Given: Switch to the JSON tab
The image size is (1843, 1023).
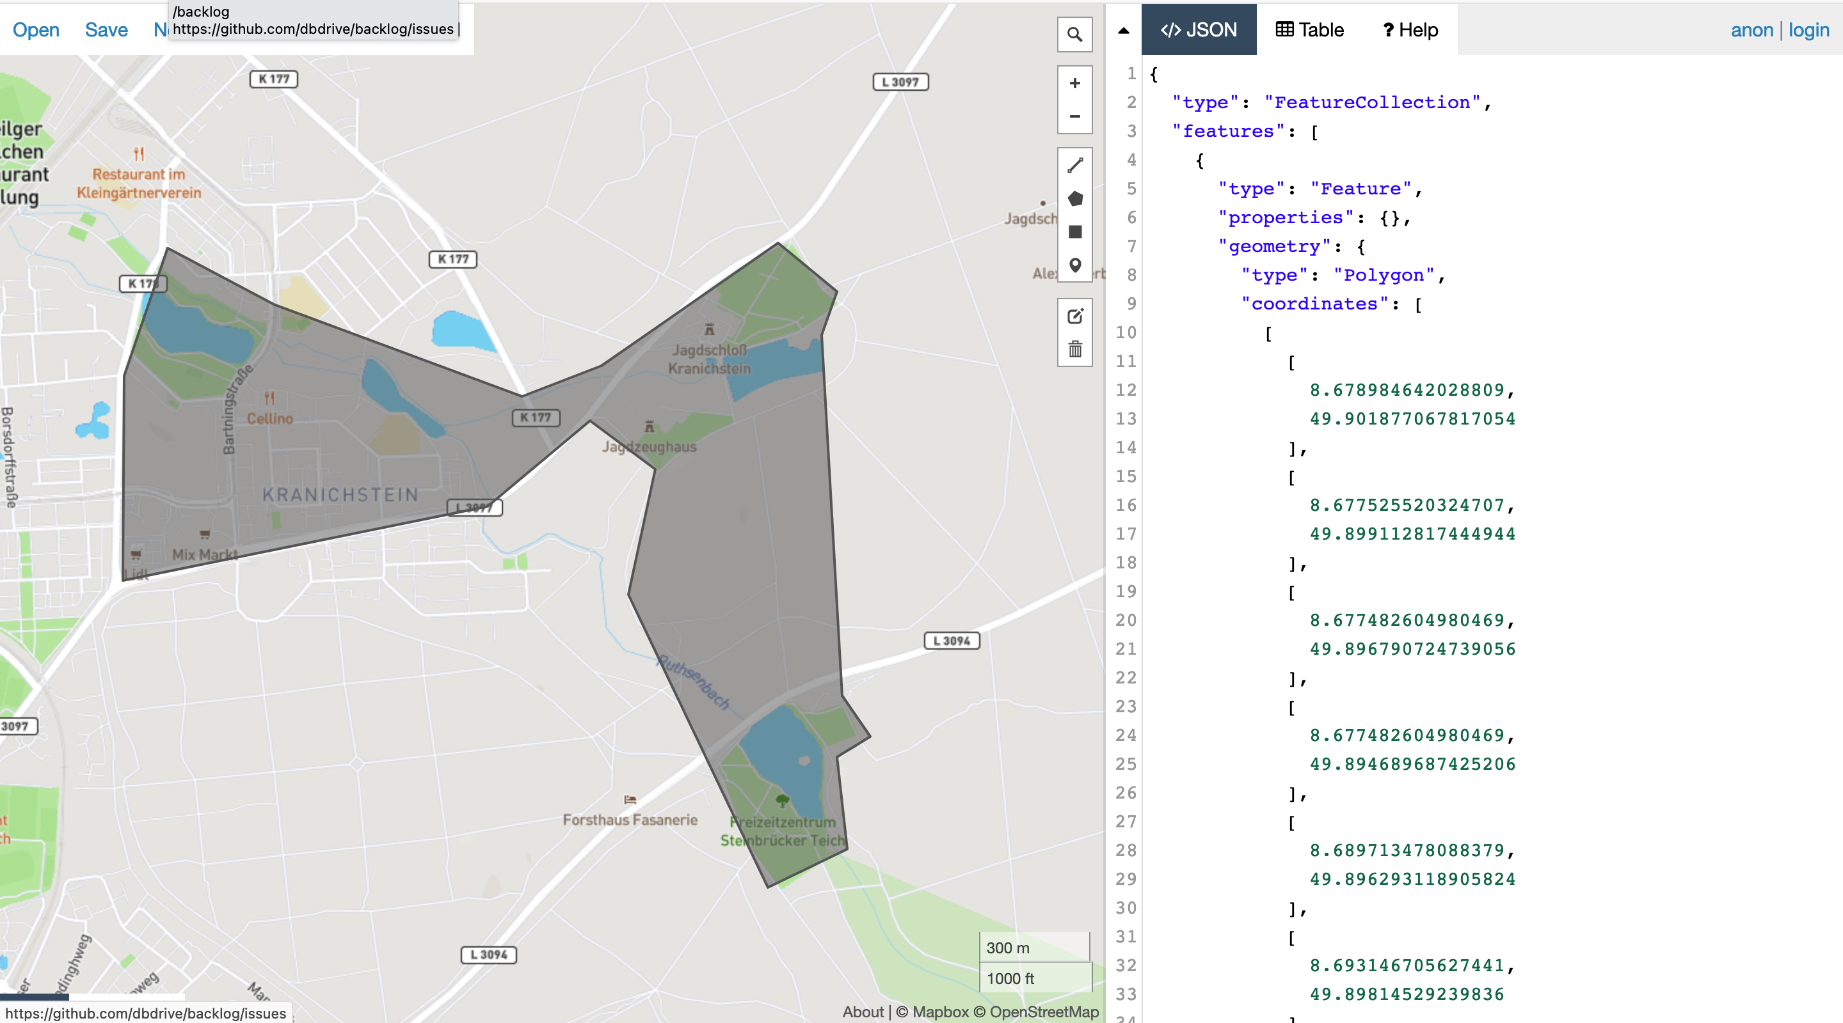Looking at the screenshot, I should click(1199, 30).
